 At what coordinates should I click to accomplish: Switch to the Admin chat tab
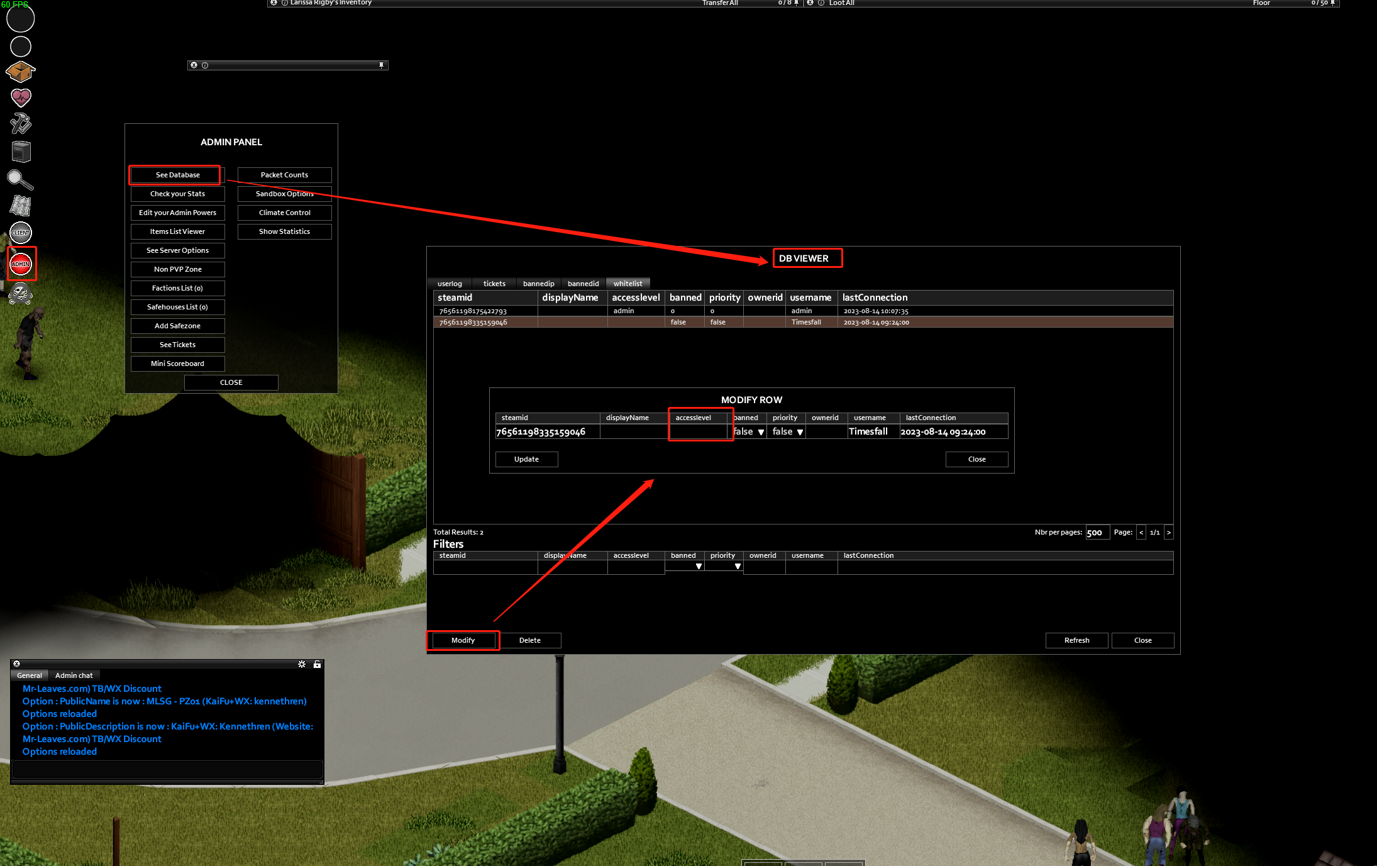pos(74,675)
